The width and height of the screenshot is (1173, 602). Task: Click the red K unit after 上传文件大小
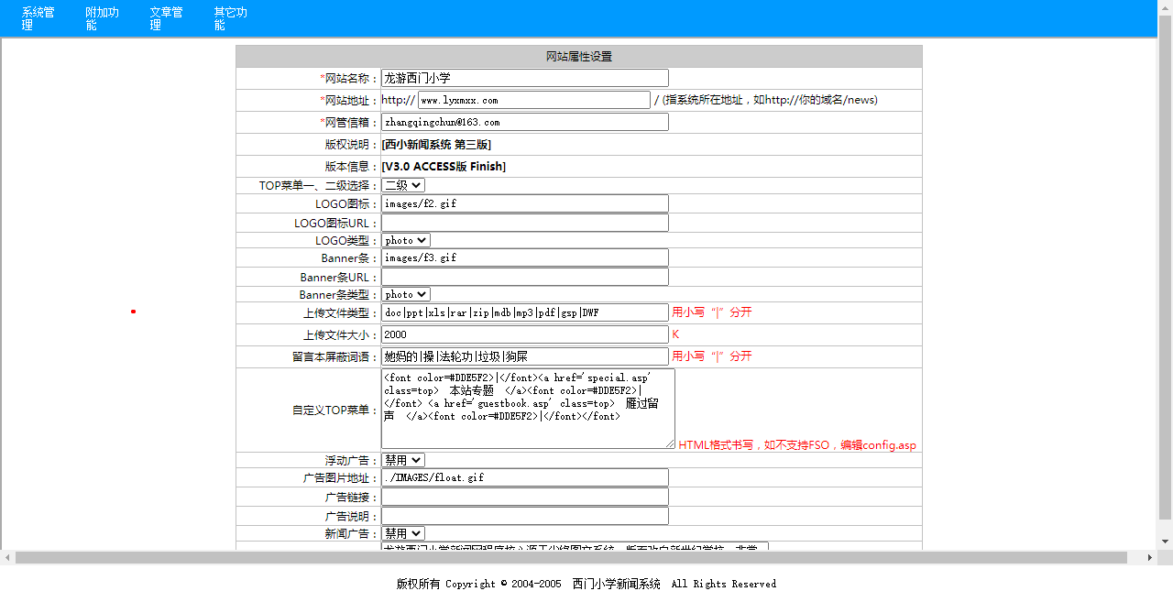[x=675, y=334]
